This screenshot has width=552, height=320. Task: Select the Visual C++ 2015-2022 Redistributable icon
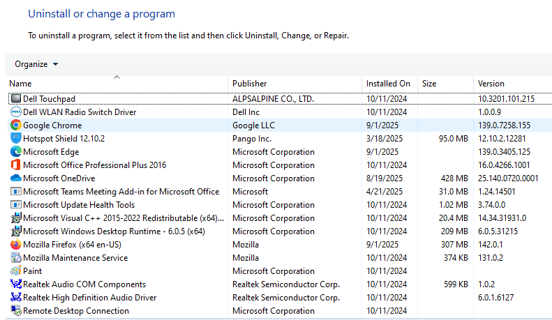tap(16, 218)
